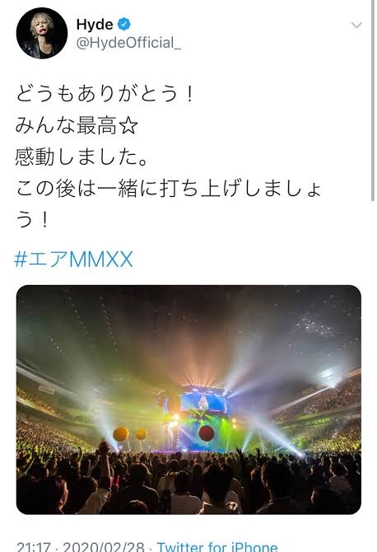Tap the tweet line みんな最高

(x=66, y=126)
